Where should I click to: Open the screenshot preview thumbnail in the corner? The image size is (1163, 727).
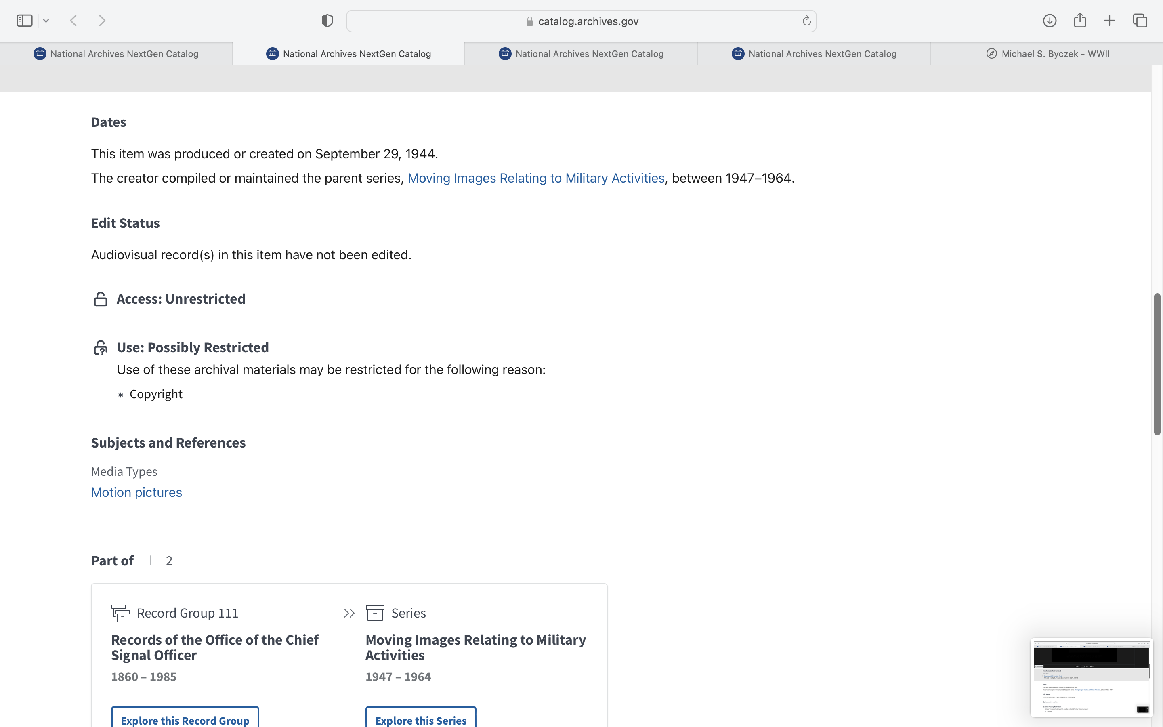pyautogui.click(x=1091, y=677)
